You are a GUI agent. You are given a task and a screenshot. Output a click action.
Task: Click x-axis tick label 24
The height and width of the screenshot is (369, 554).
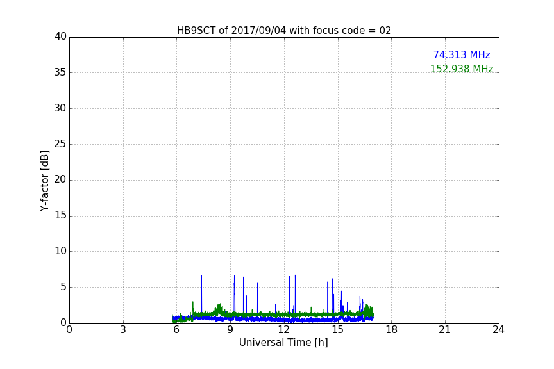point(498,330)
